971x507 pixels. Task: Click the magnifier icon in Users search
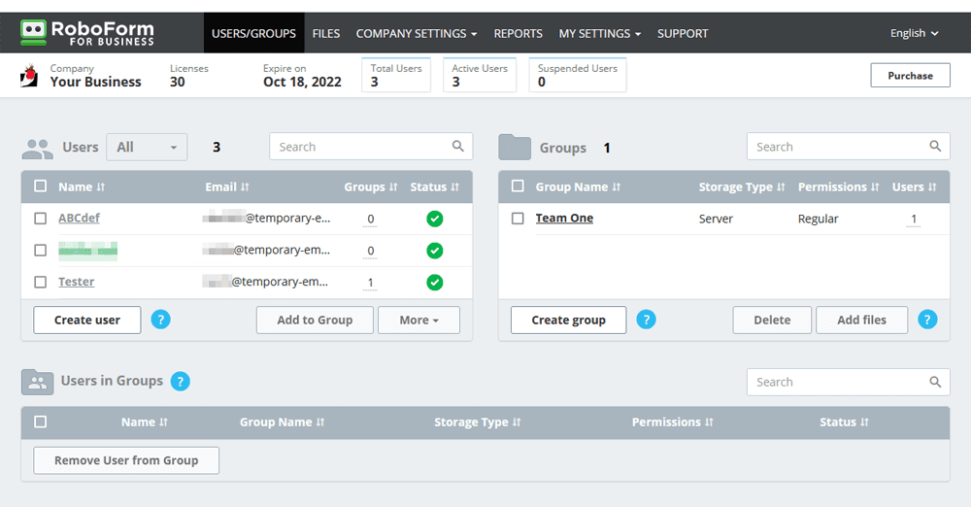(457, 147)
